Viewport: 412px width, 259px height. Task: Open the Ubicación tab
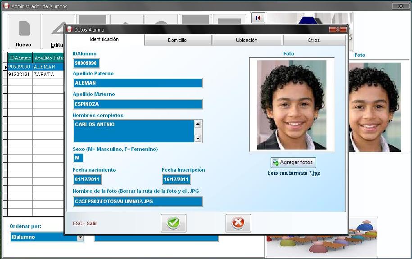coord(246,40)
